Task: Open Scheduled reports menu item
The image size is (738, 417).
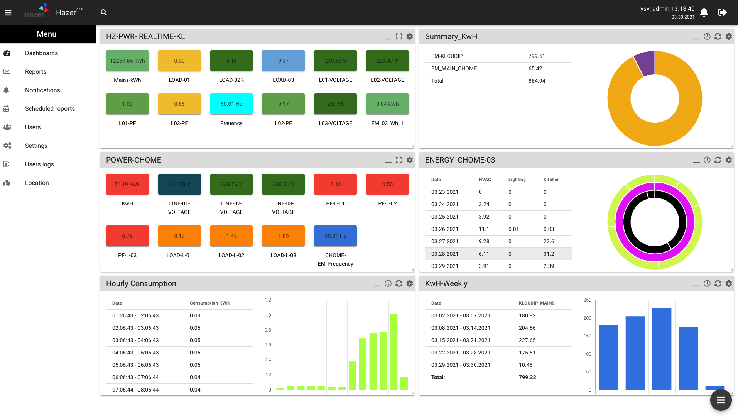Action: [48, 109]
